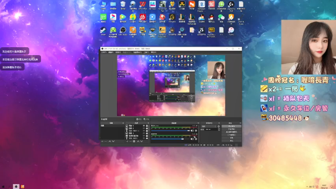
Task: Click the Windows Start button on taskbar
Action: pos(3,186)
